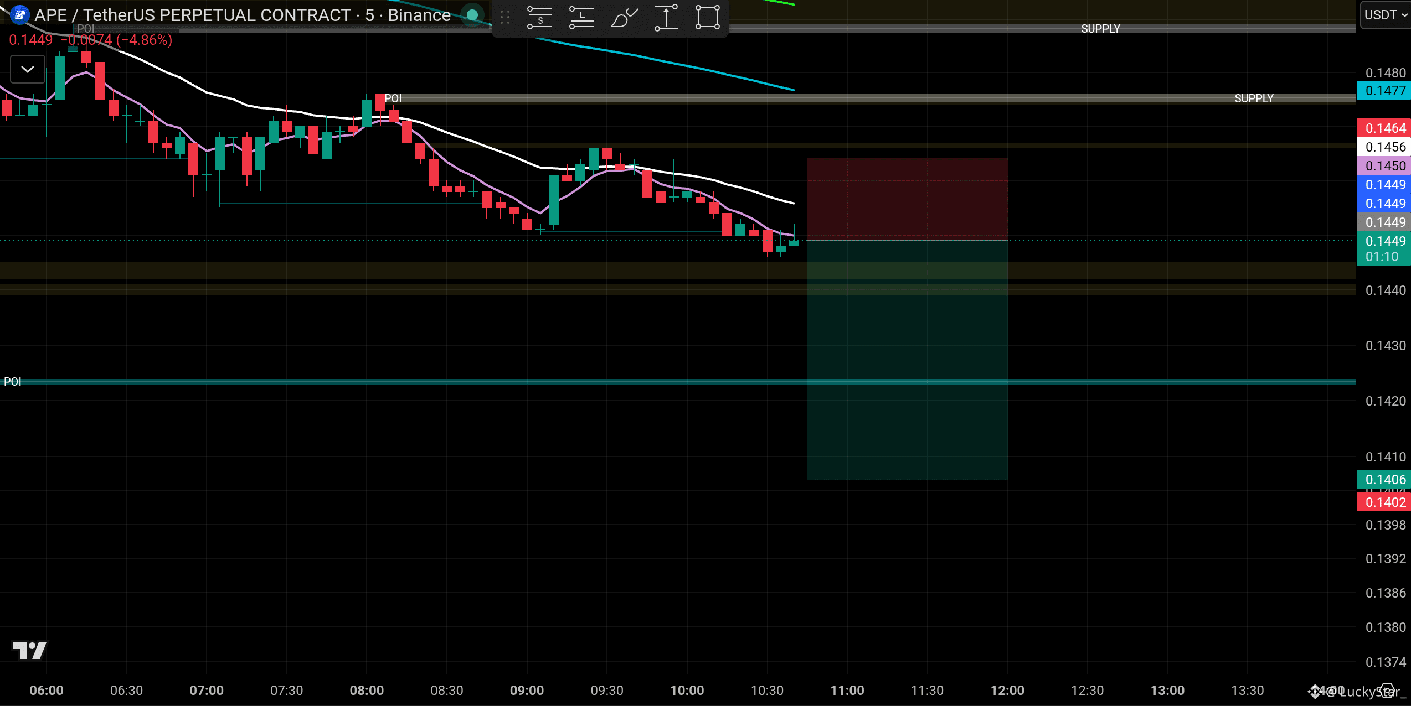Click the 0.1420 price scale value

pyautogui.click(x=1385, y=401)
